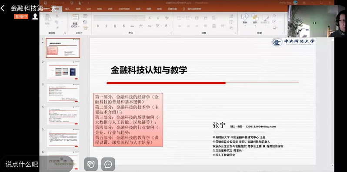Click the Align Text icon in the paragraph group

click(231, 22)
